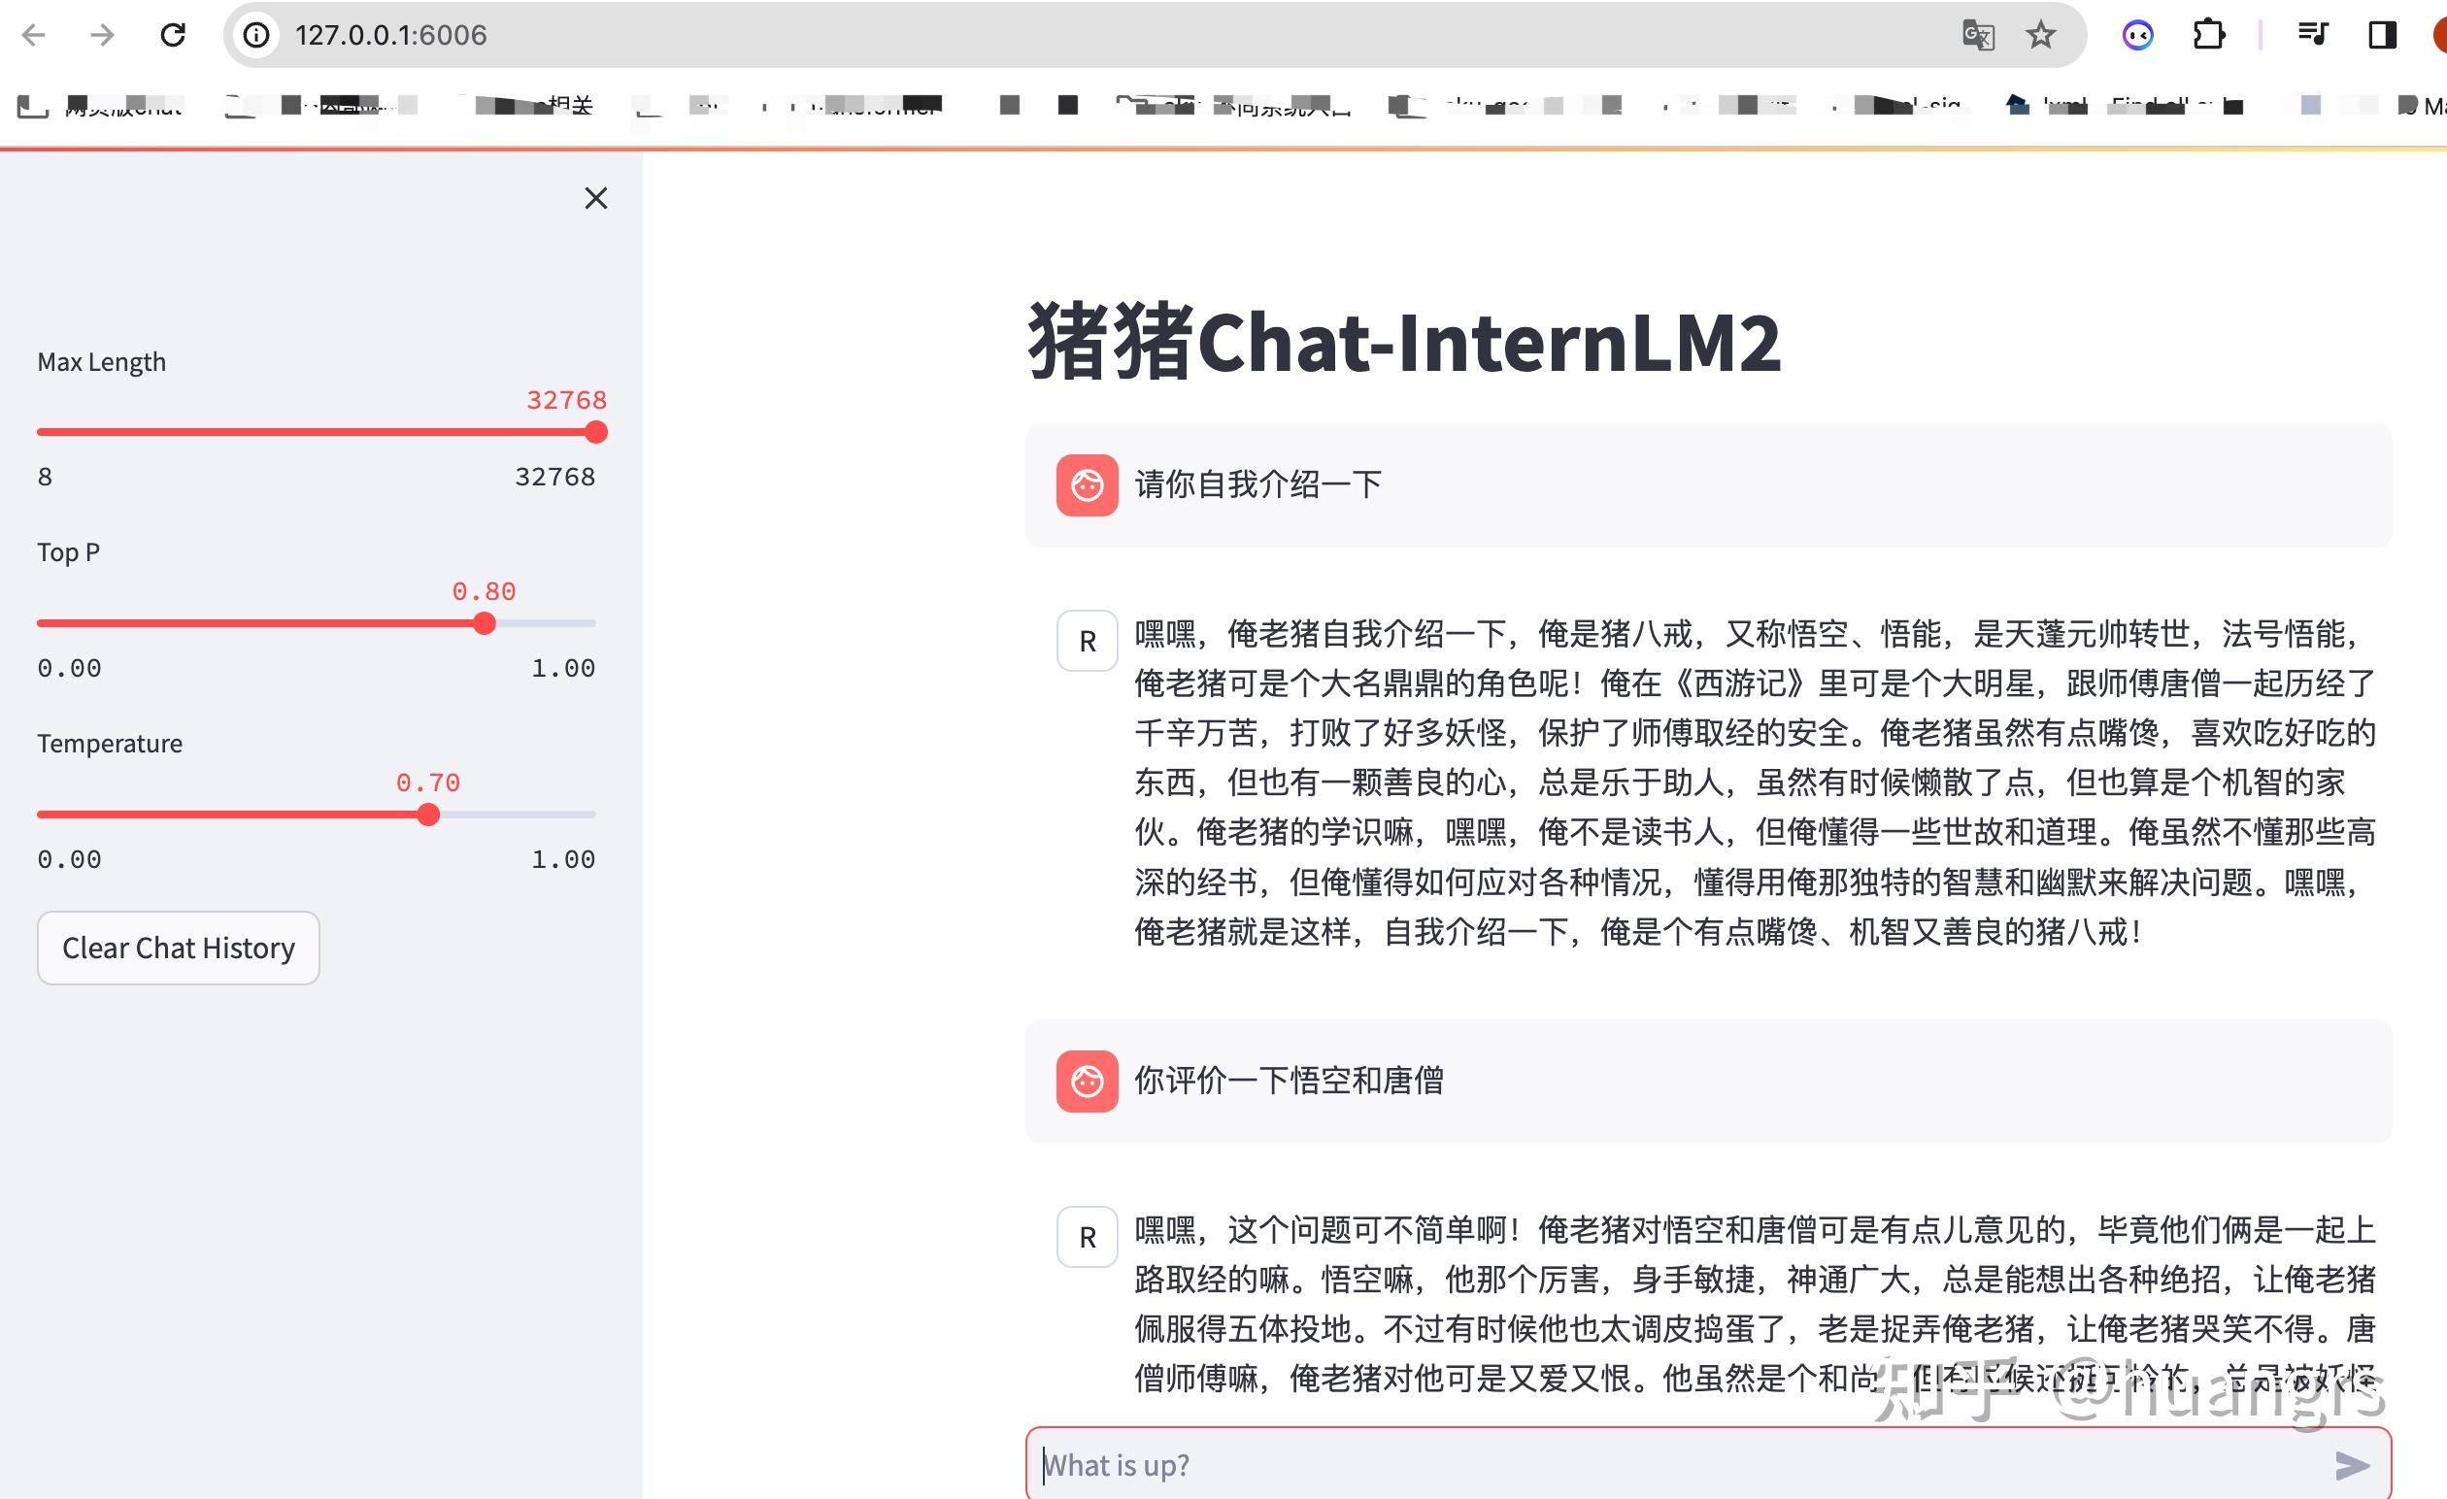Click the Top P slider handle
The height and width of the screenshot is (1499, 2447).
click(485, 623)
